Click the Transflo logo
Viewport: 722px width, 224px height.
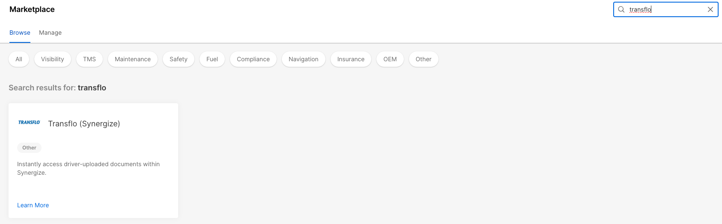click(x=29, y=122)
